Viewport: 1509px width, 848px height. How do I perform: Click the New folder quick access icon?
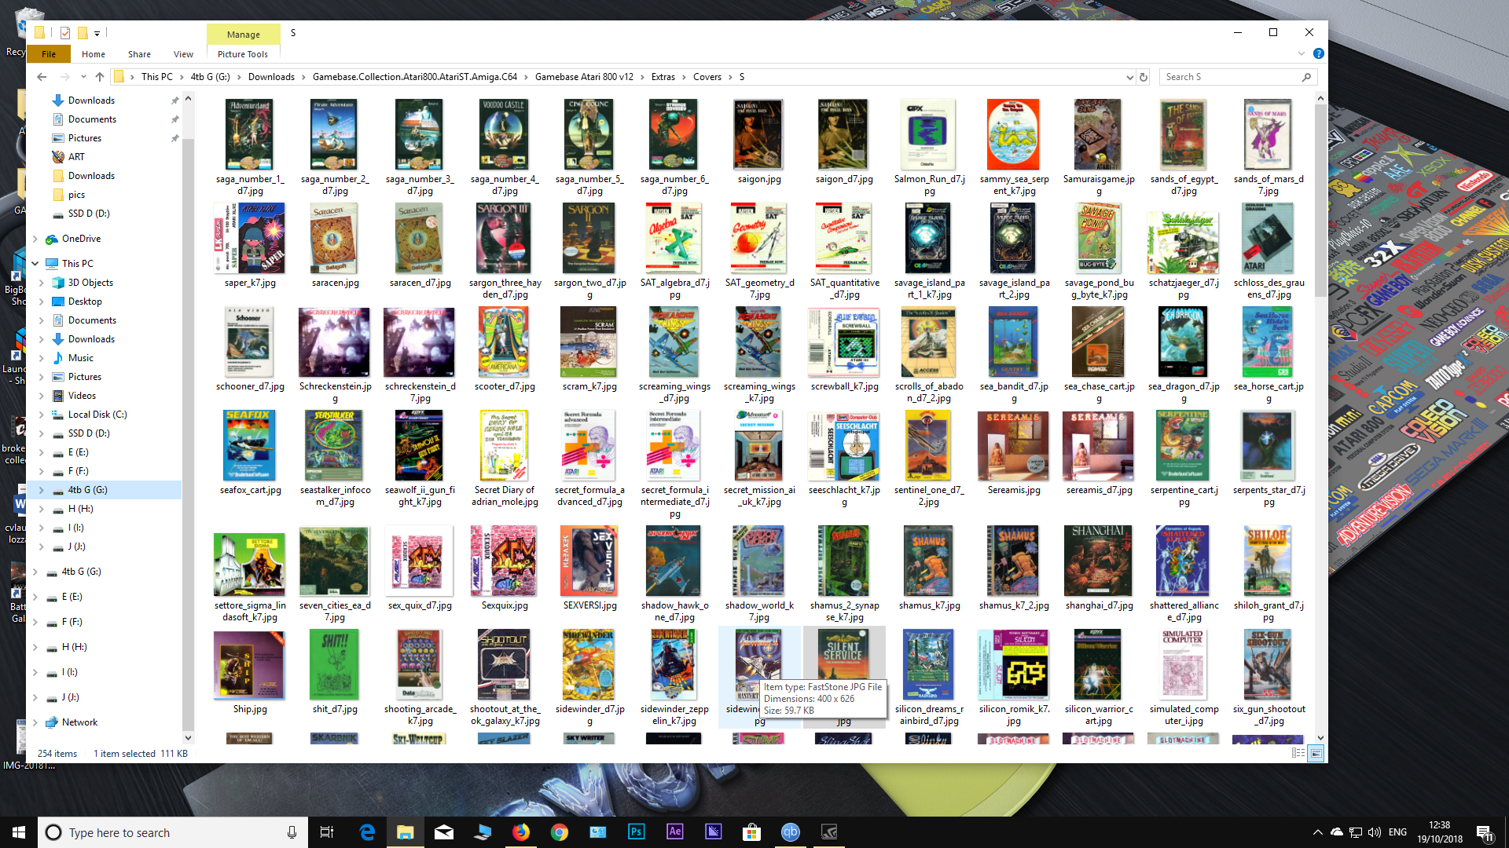82,33
